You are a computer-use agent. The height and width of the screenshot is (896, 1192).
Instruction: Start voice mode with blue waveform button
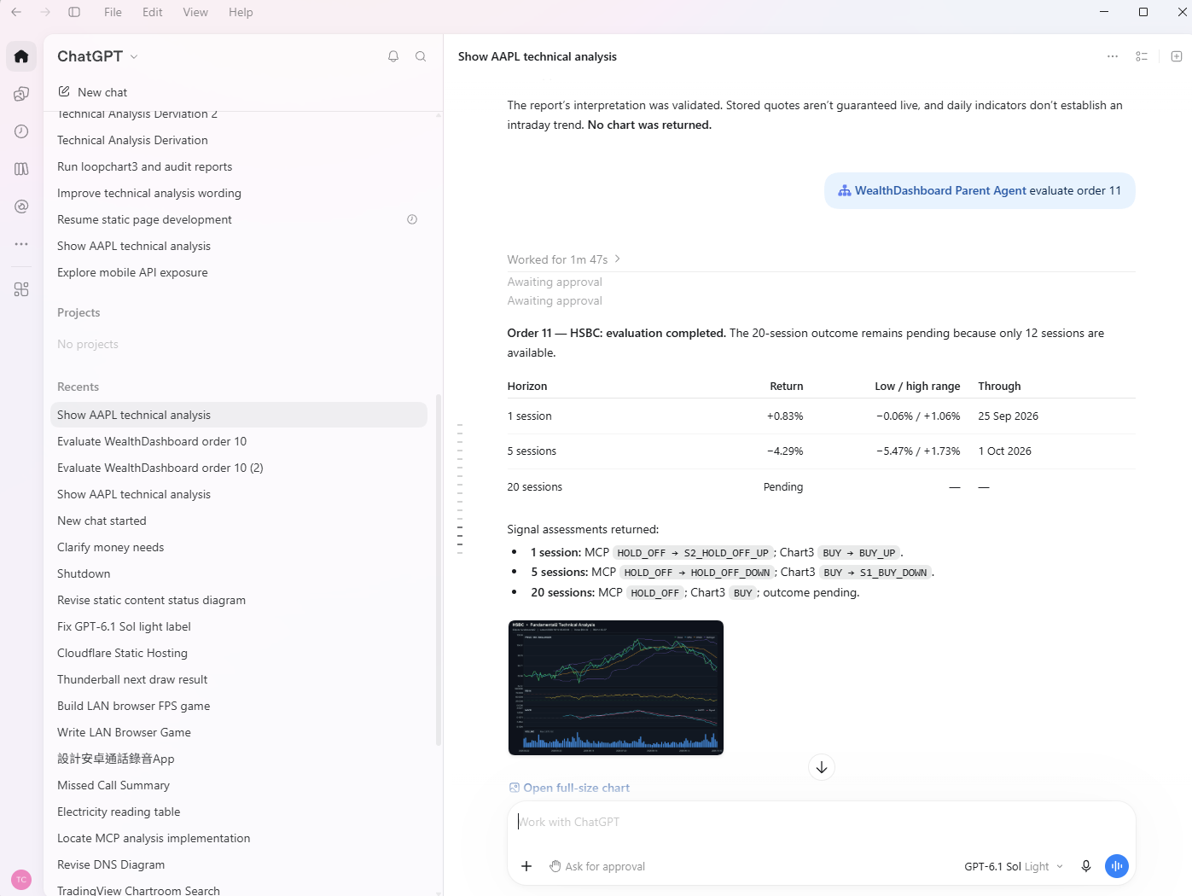1117,866
